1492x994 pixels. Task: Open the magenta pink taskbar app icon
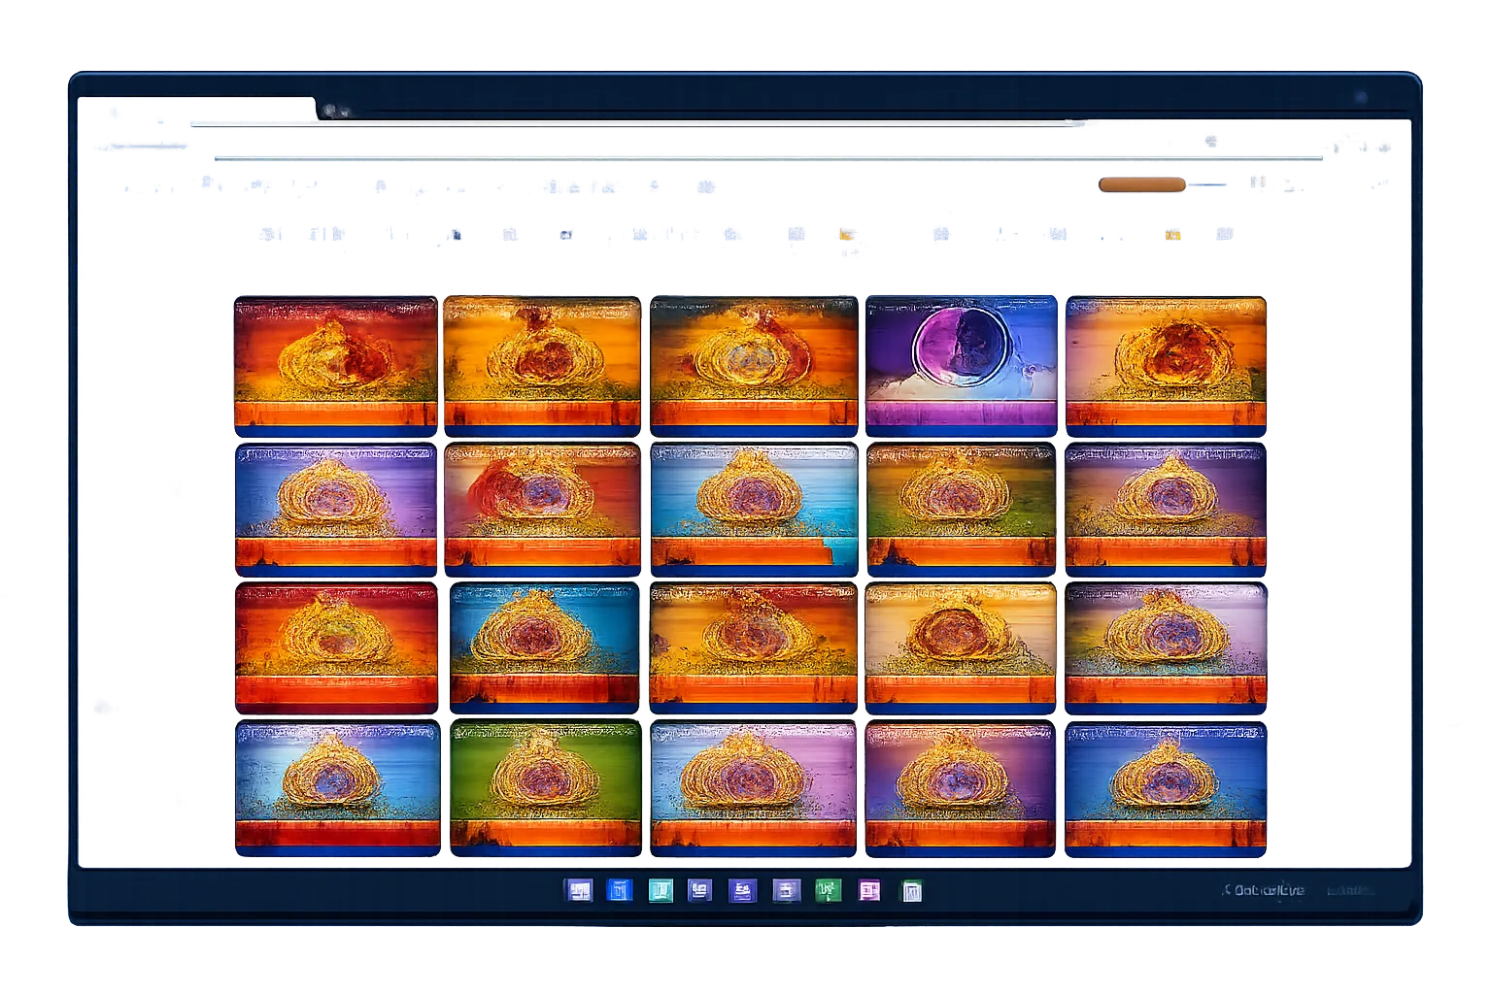point(869,890)
